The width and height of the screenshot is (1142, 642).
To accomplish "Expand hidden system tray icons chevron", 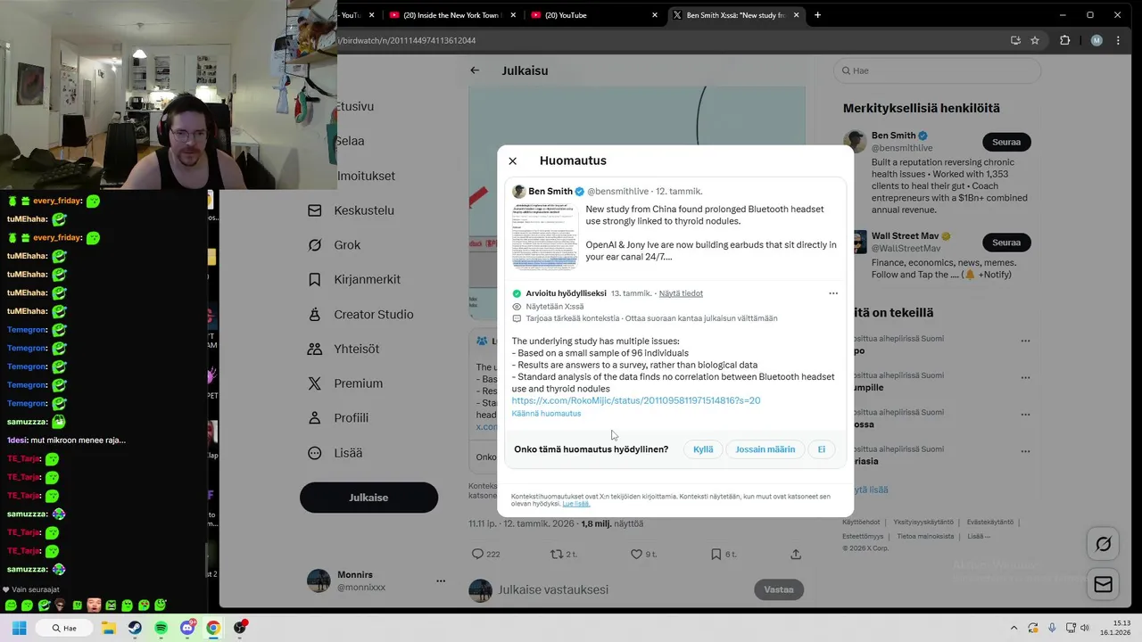I will [1014, 628].
